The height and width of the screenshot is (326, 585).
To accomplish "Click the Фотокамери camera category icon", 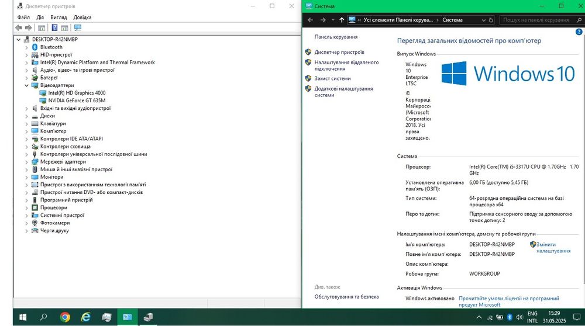I will (35, 223).
